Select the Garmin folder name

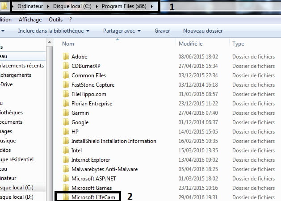tap(80, 113)
